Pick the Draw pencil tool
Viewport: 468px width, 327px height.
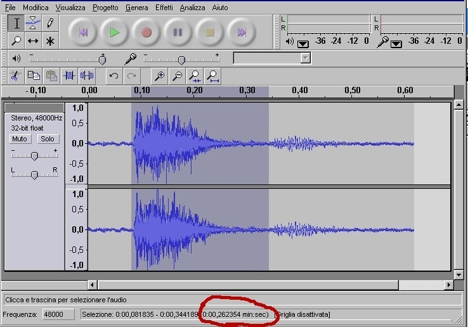50,23
